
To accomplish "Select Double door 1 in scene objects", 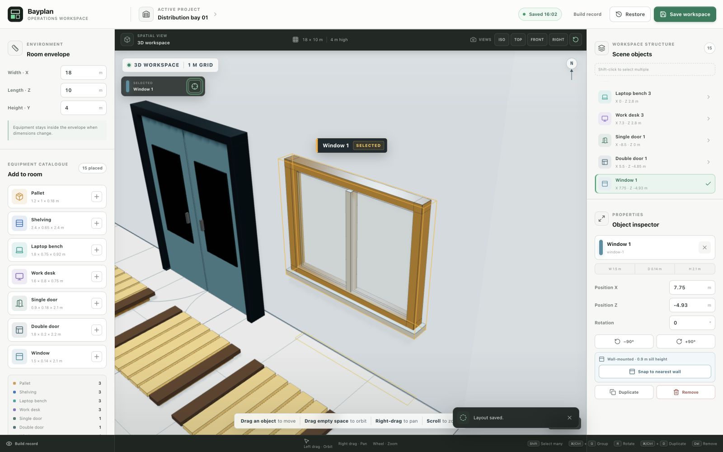I will pyautogui.click(x=655, y=162).
